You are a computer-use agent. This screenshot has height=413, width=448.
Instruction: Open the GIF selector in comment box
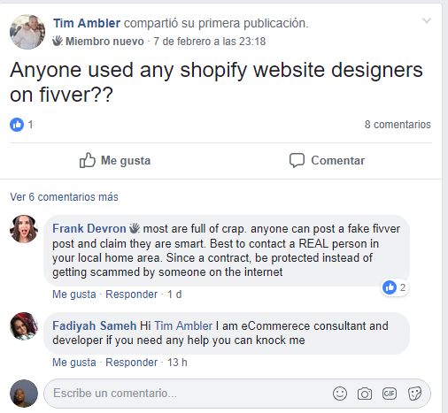pyautogui.click(x=390, y=394)
